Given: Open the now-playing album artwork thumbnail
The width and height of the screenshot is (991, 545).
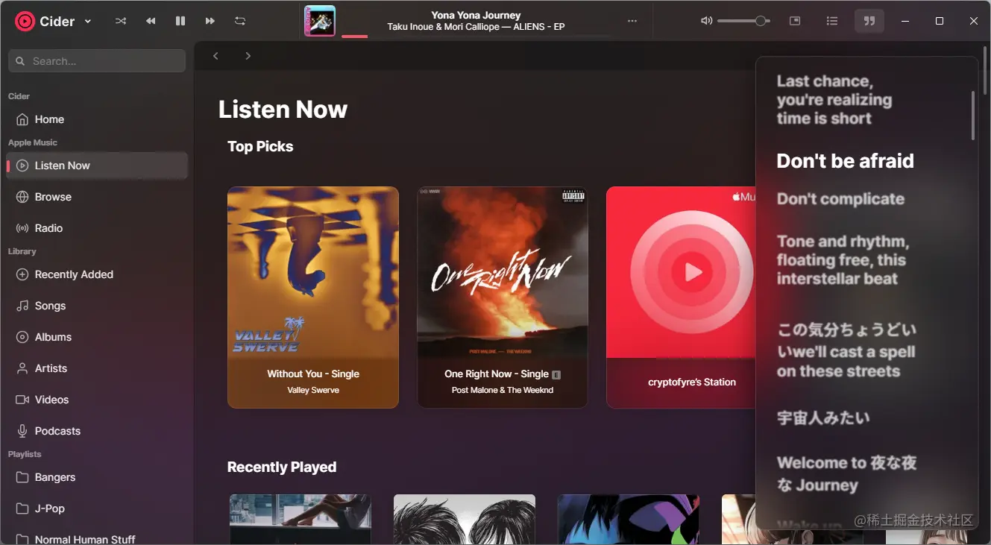Looking at the screenshot, I should [320, 21].
